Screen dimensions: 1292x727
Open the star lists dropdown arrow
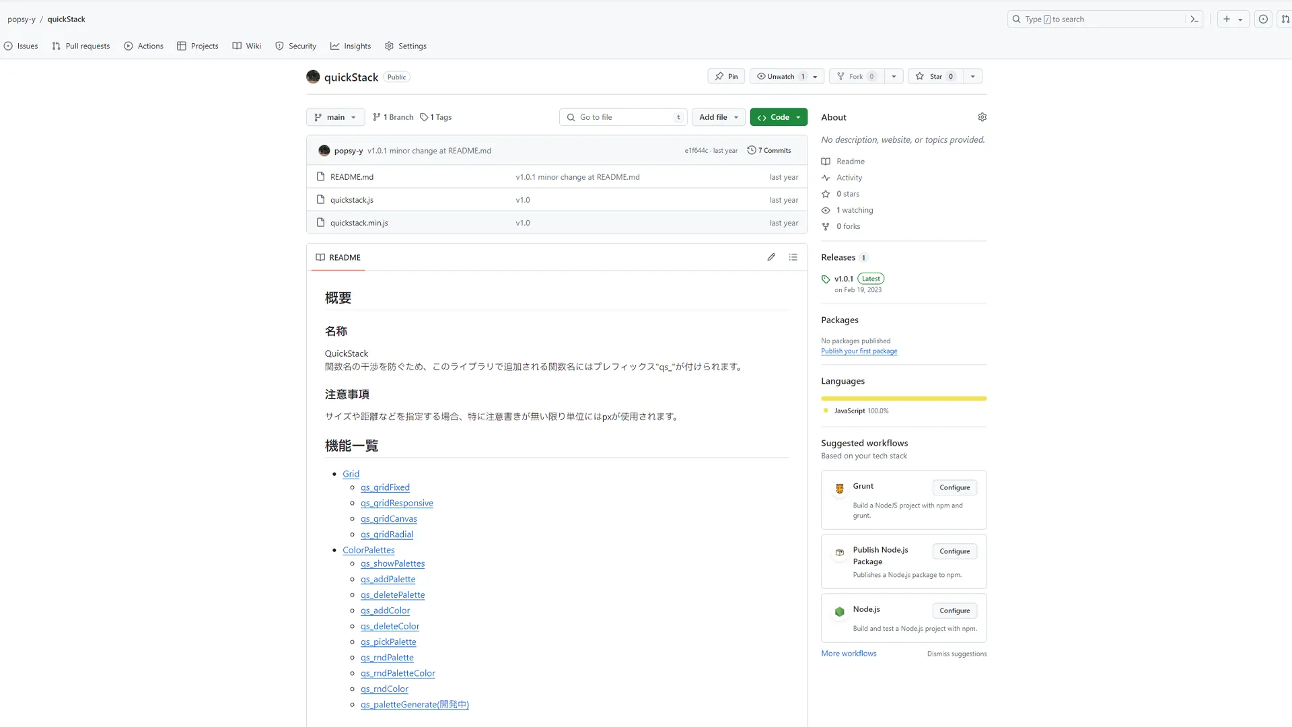[x=972, y=77]
